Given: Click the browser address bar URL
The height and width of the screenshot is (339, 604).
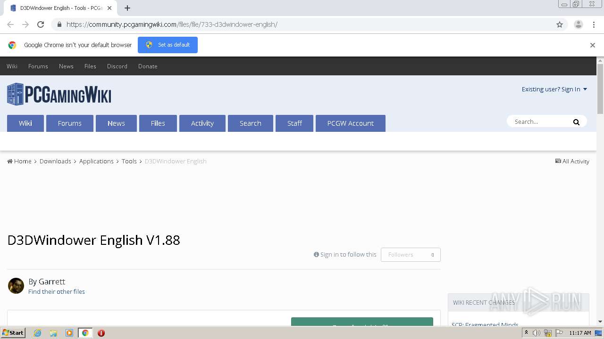Looking at the screenshot, I should tap(172, 24).
